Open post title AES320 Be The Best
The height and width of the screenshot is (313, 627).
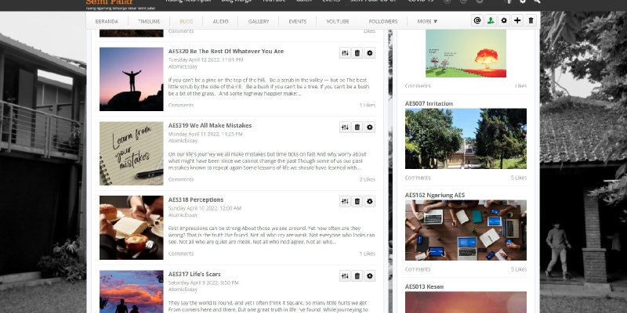point(226,51)
